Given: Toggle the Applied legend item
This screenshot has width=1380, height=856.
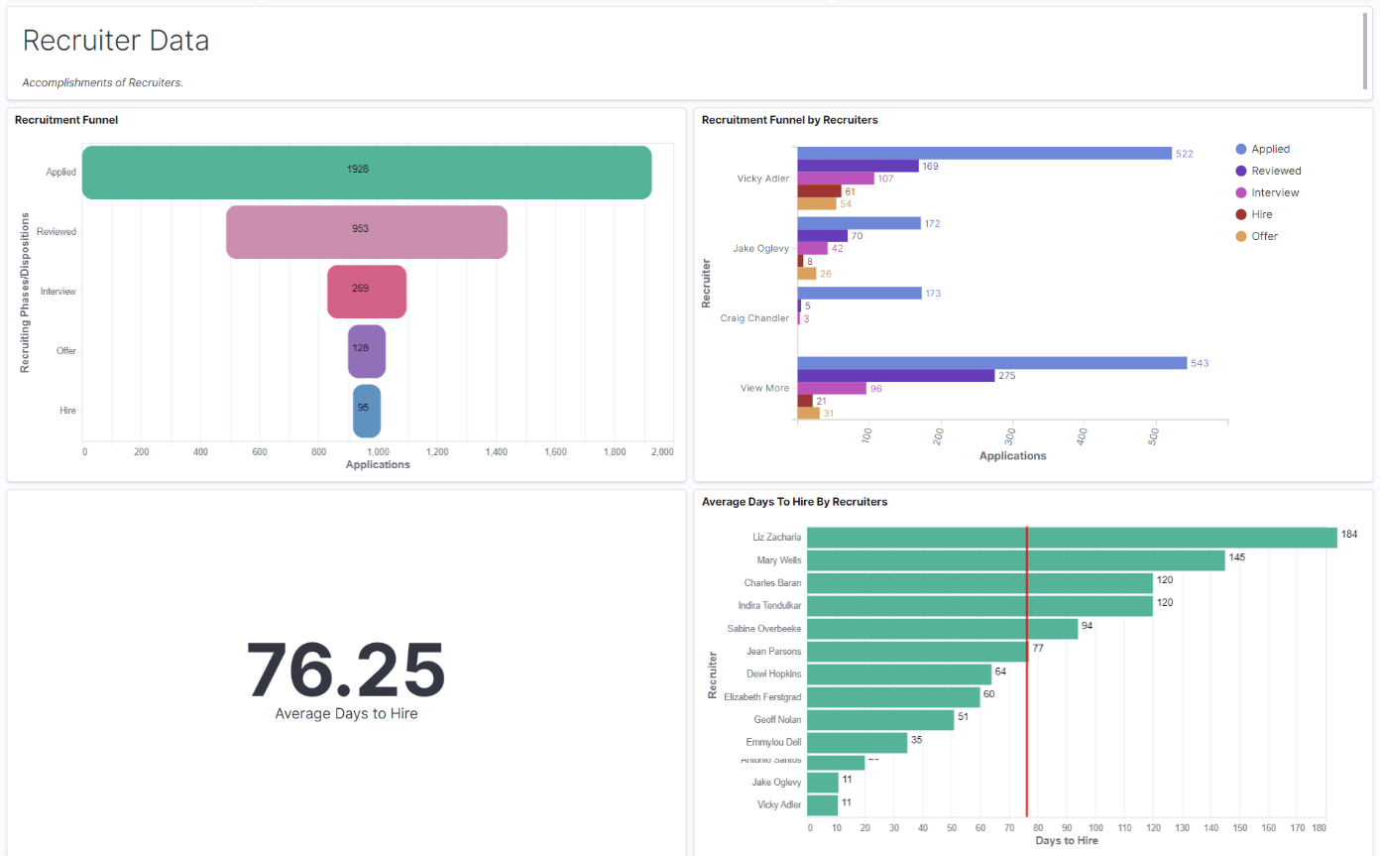Looking at the screenshot, I should pyautogui.click(x=1272, y=149).
